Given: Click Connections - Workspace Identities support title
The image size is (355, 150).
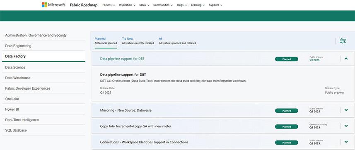Looking at the screenshot, I should coord(144,142).
